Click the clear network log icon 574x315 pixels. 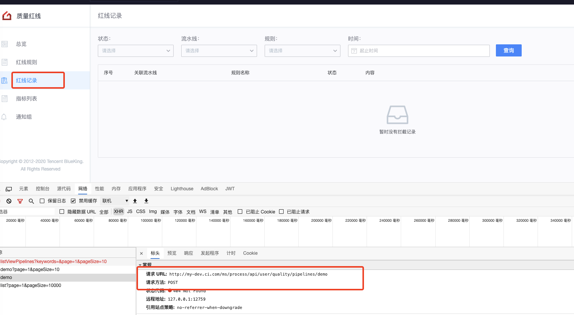pos(9,201)
